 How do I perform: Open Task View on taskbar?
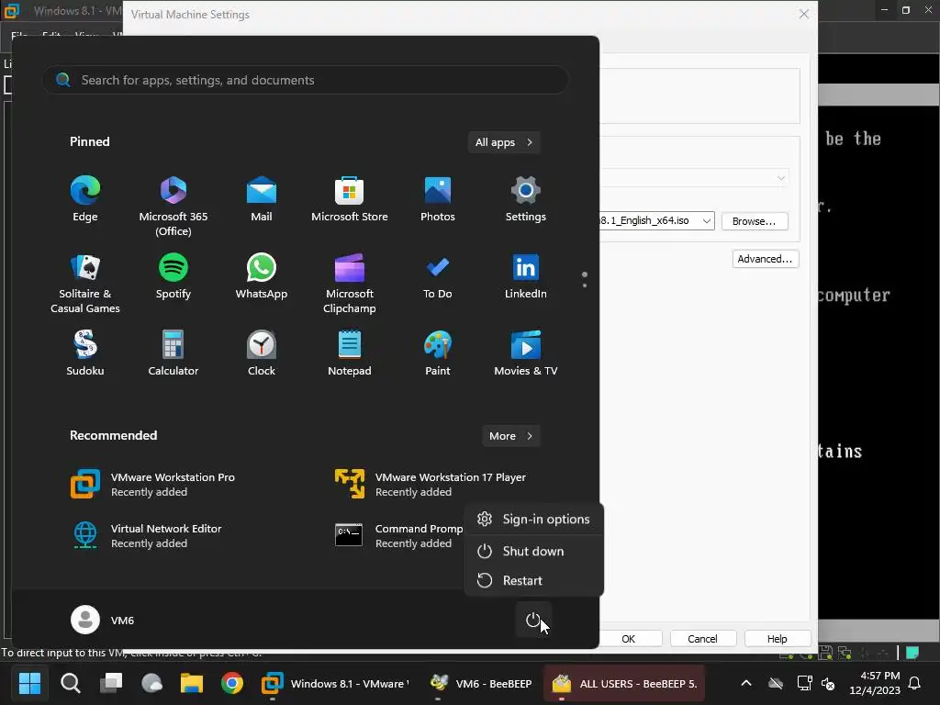pos(111,683)
